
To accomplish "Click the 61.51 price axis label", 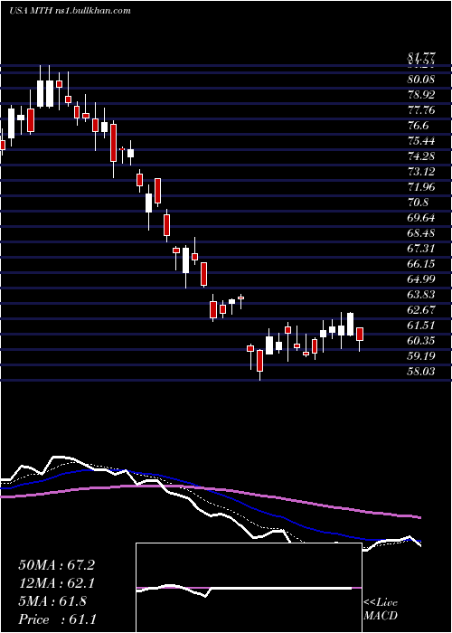I will click(x=421, y=326).
